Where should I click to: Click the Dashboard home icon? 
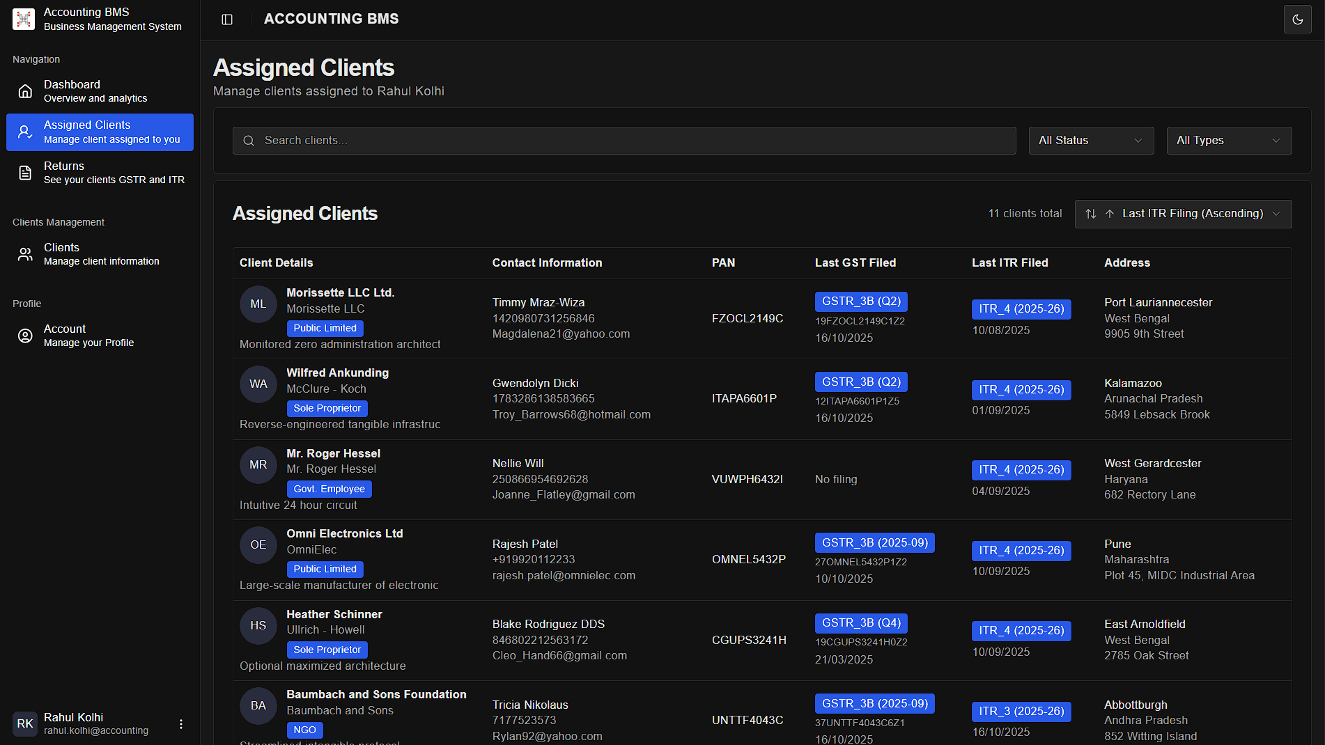24,91
